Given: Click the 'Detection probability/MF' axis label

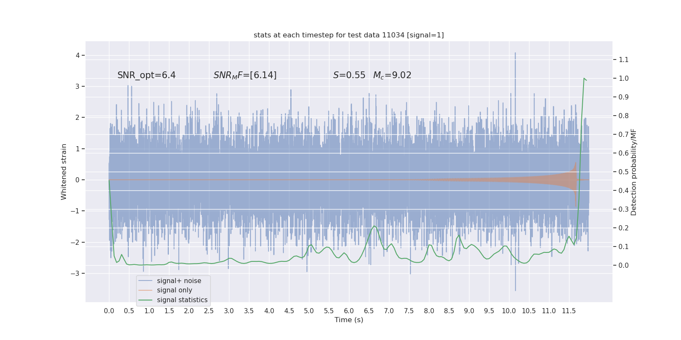Looking at the screenshot, I should pyautogui.click(x=633, y=172).
